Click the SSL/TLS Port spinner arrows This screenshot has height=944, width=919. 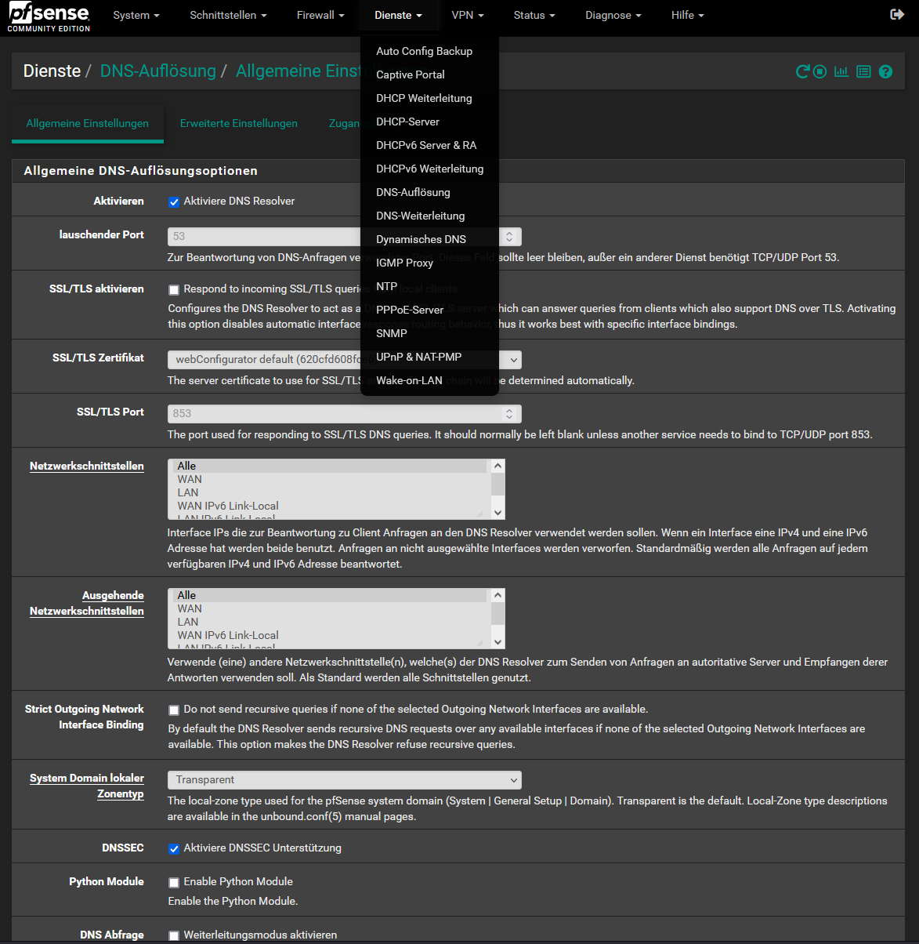pos(509,414)
